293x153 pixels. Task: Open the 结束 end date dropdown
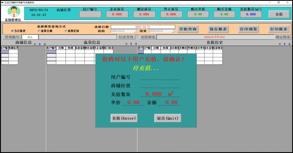tap(173, 31)
